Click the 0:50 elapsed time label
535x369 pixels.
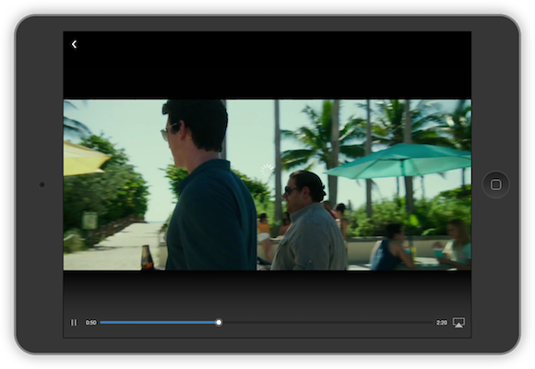pos(90,323)
